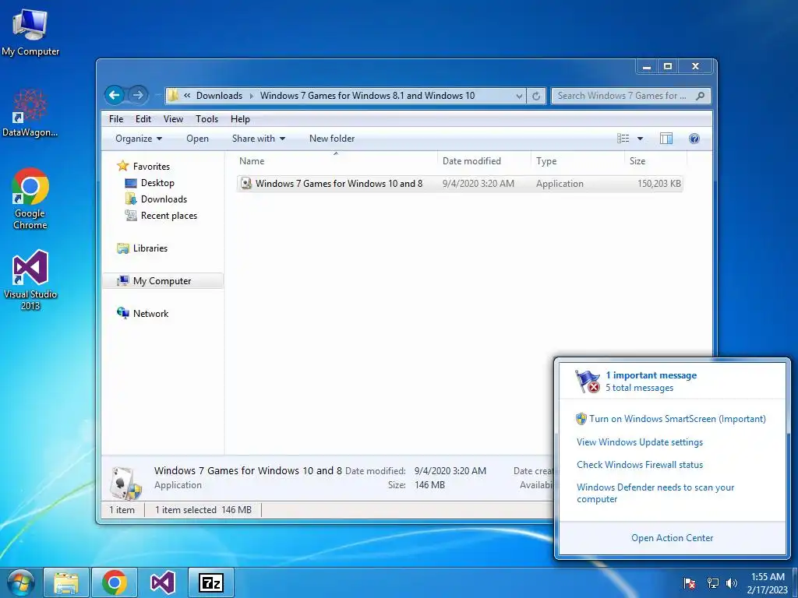Open the Tools menu
798x598 pixels.
pos(207,119)
